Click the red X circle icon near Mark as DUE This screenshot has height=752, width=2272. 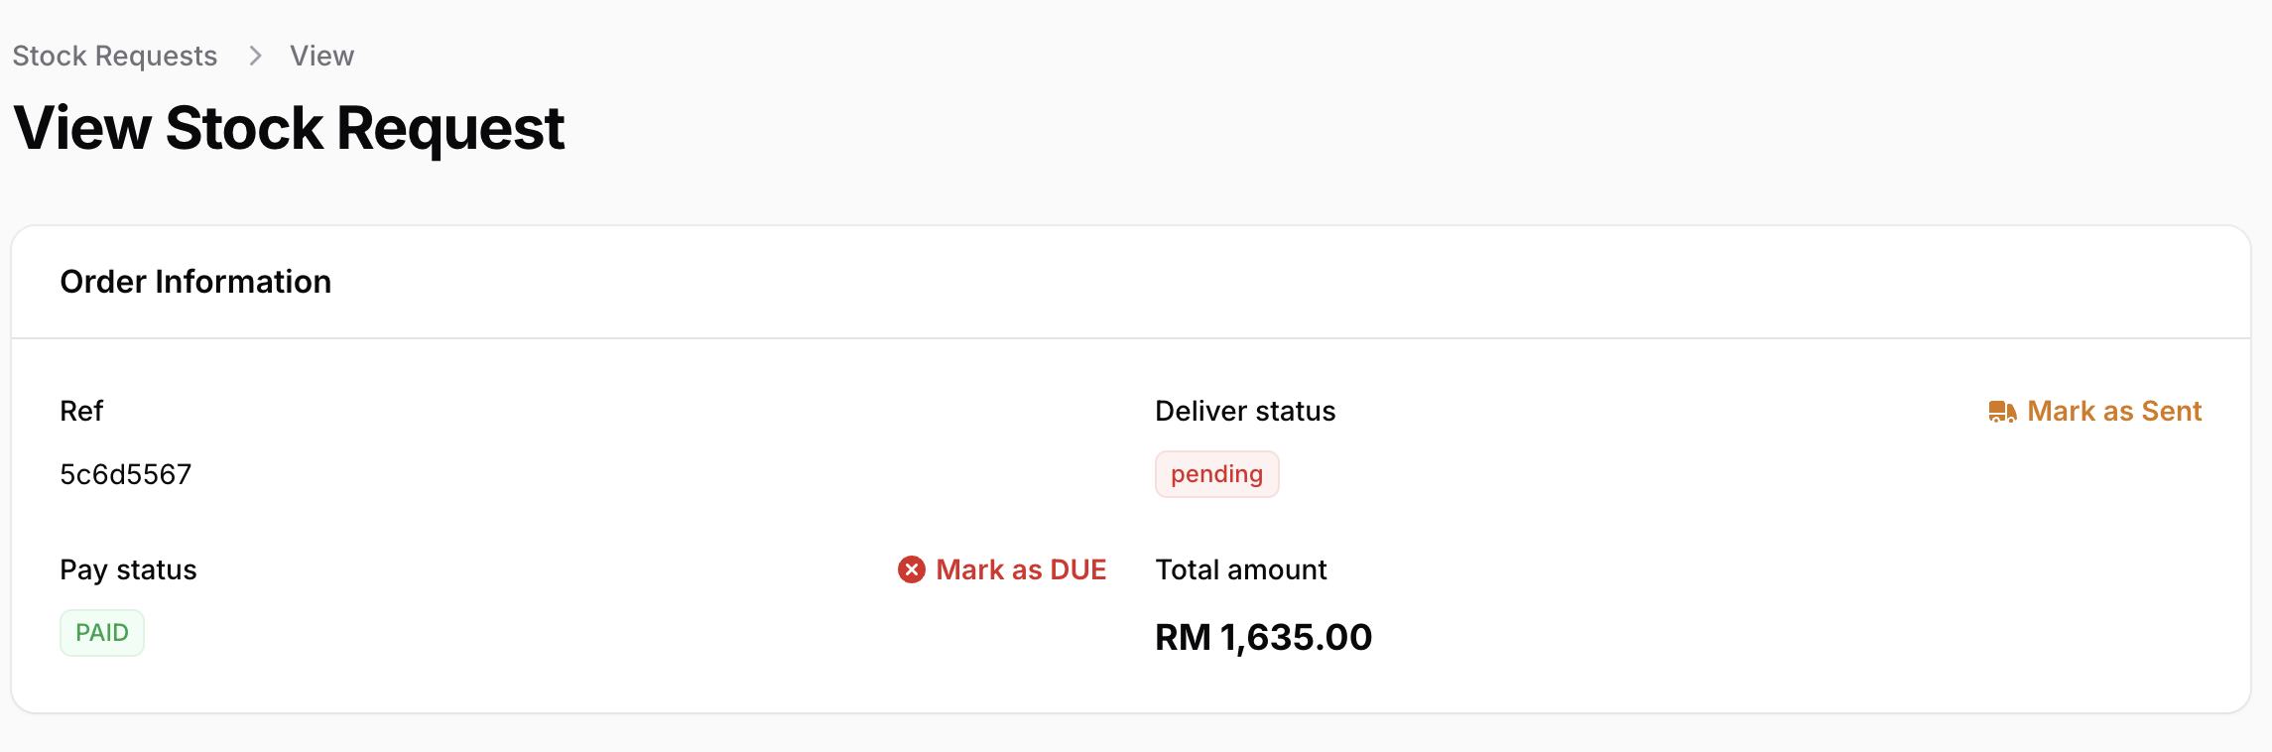point(912,569)
